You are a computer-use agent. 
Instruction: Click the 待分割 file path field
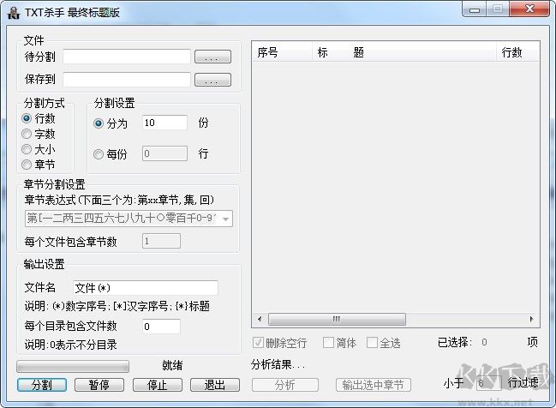point(127,57)
